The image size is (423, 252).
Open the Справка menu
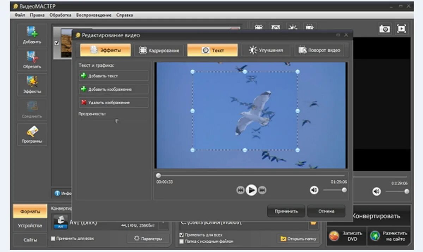(124, 15)
